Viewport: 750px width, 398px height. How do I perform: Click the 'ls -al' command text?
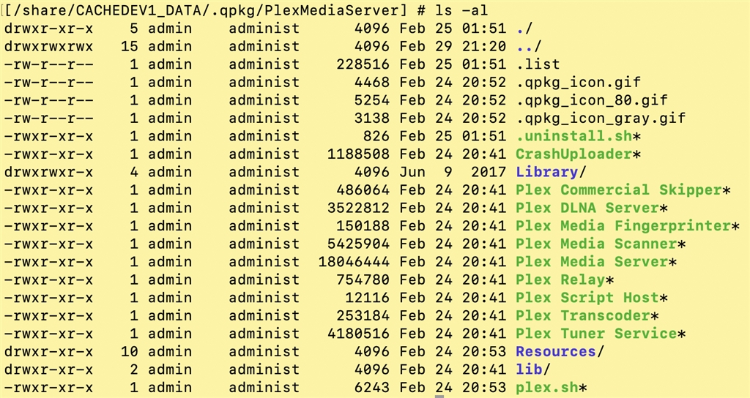click(x=463, y=10)
